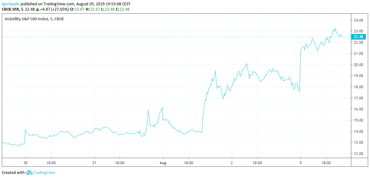This screenshot has width=370, height=178.
Task: Click the green up arrow beside 22.48
Action: pos(37,9)
